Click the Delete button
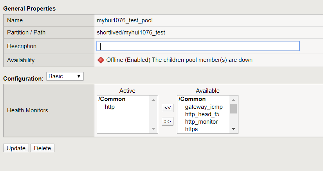 (42, 148)
